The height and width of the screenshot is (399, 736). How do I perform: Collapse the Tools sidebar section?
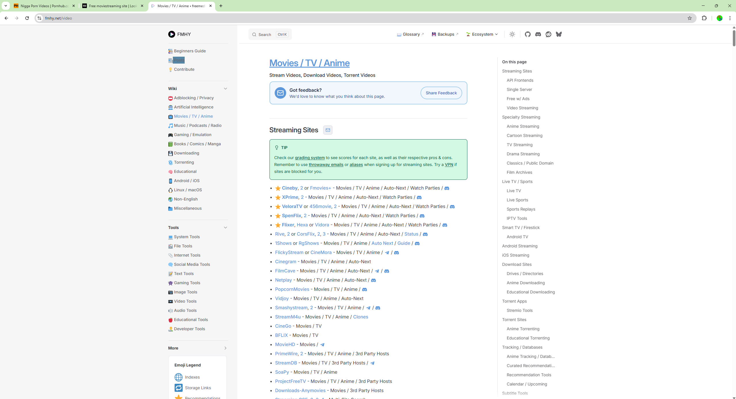tap(225, 228)
